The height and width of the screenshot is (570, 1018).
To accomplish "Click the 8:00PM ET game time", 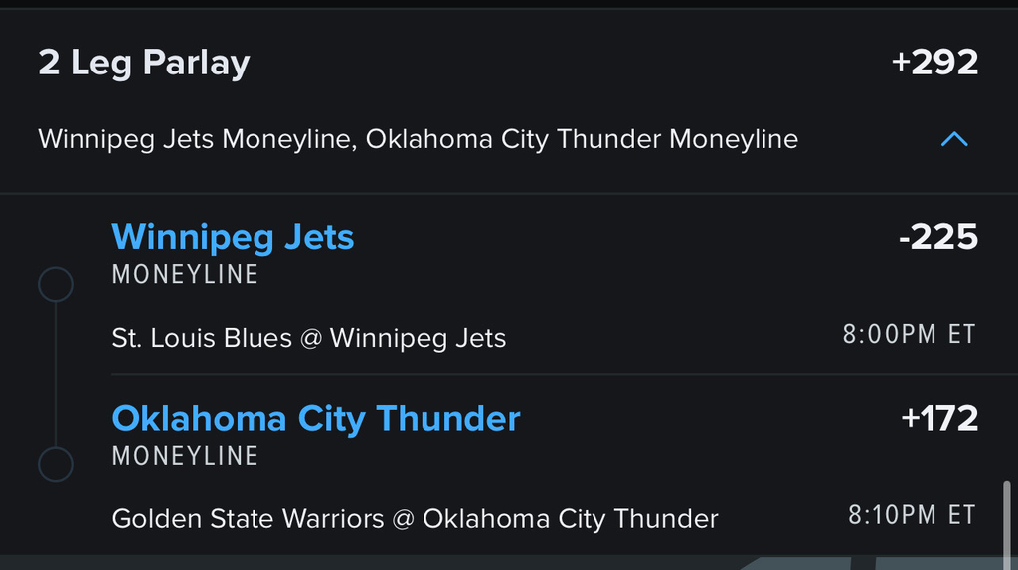I will click(x=909, y=335).
